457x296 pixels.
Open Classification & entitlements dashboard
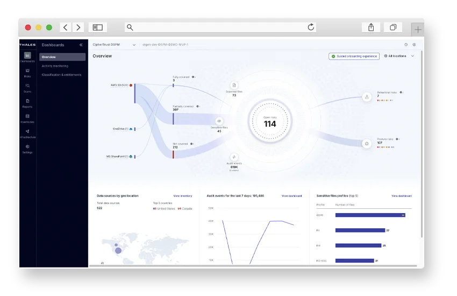[x=61, y=75]
